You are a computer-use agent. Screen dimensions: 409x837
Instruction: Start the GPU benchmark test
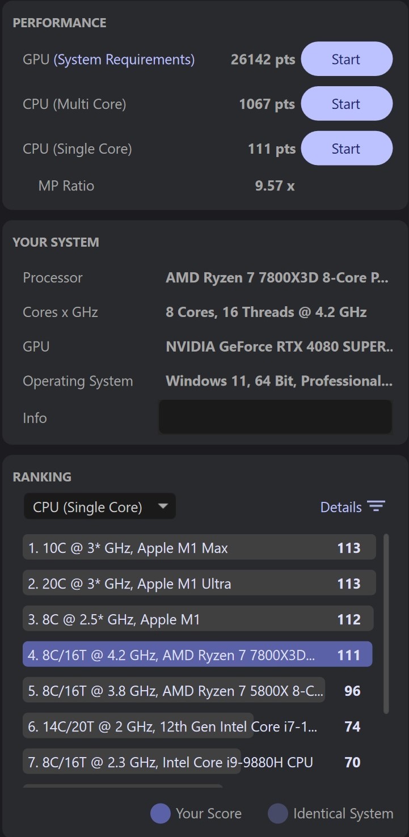(x=347, y=59)
